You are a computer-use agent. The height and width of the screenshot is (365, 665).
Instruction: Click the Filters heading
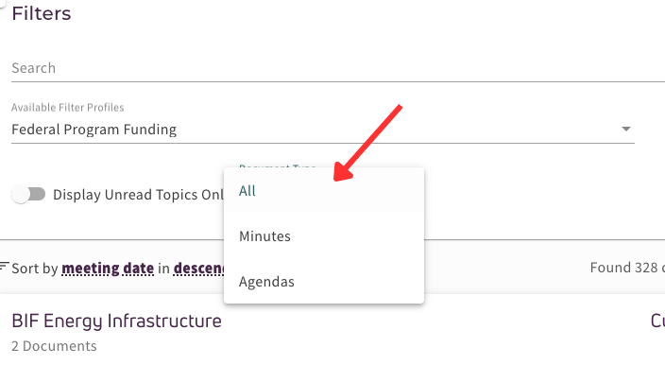pos(42,13)
